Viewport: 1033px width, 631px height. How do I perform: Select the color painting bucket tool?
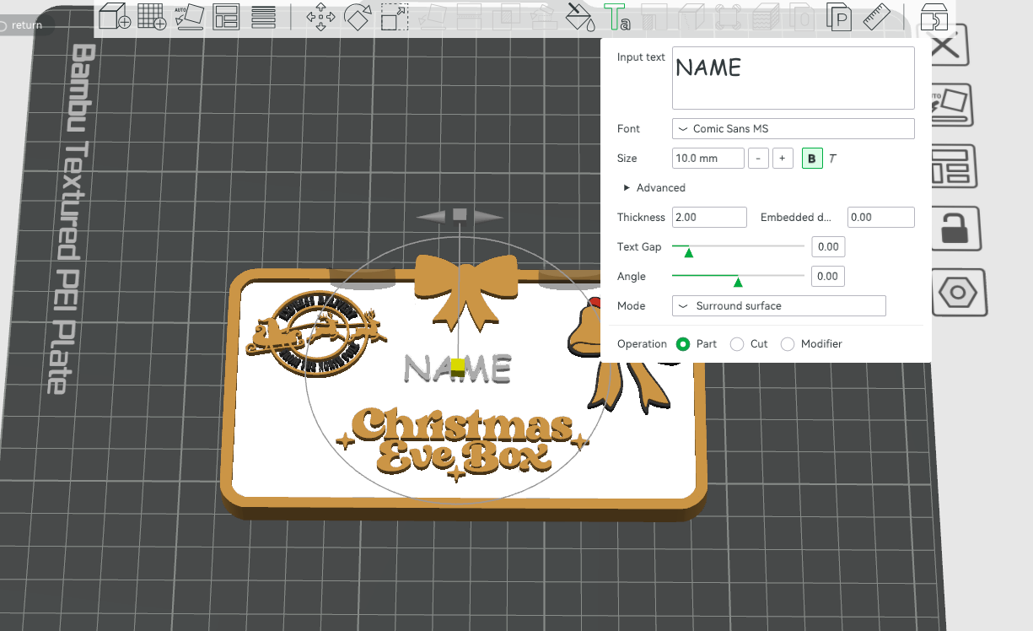pyautogui.click(x=579, y=17)
